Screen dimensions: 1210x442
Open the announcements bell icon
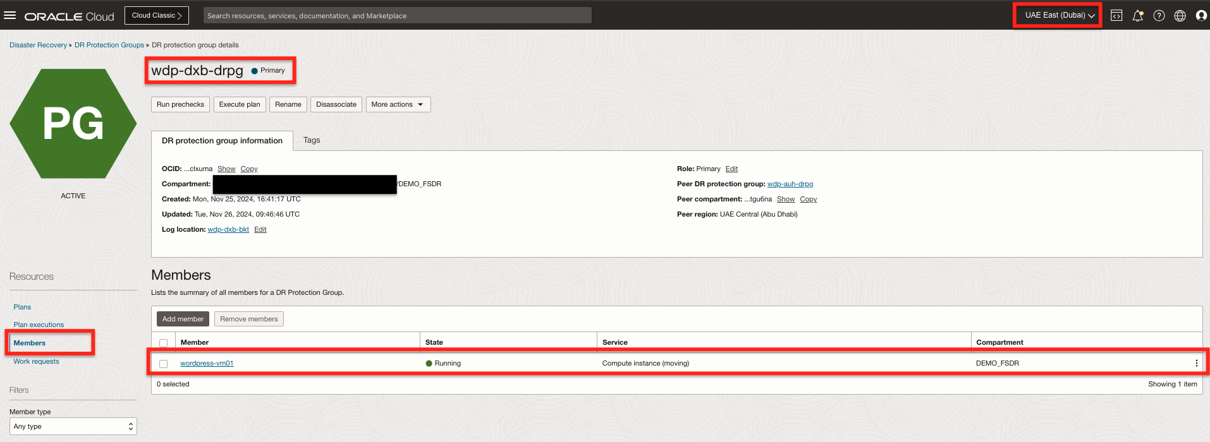1138,16
